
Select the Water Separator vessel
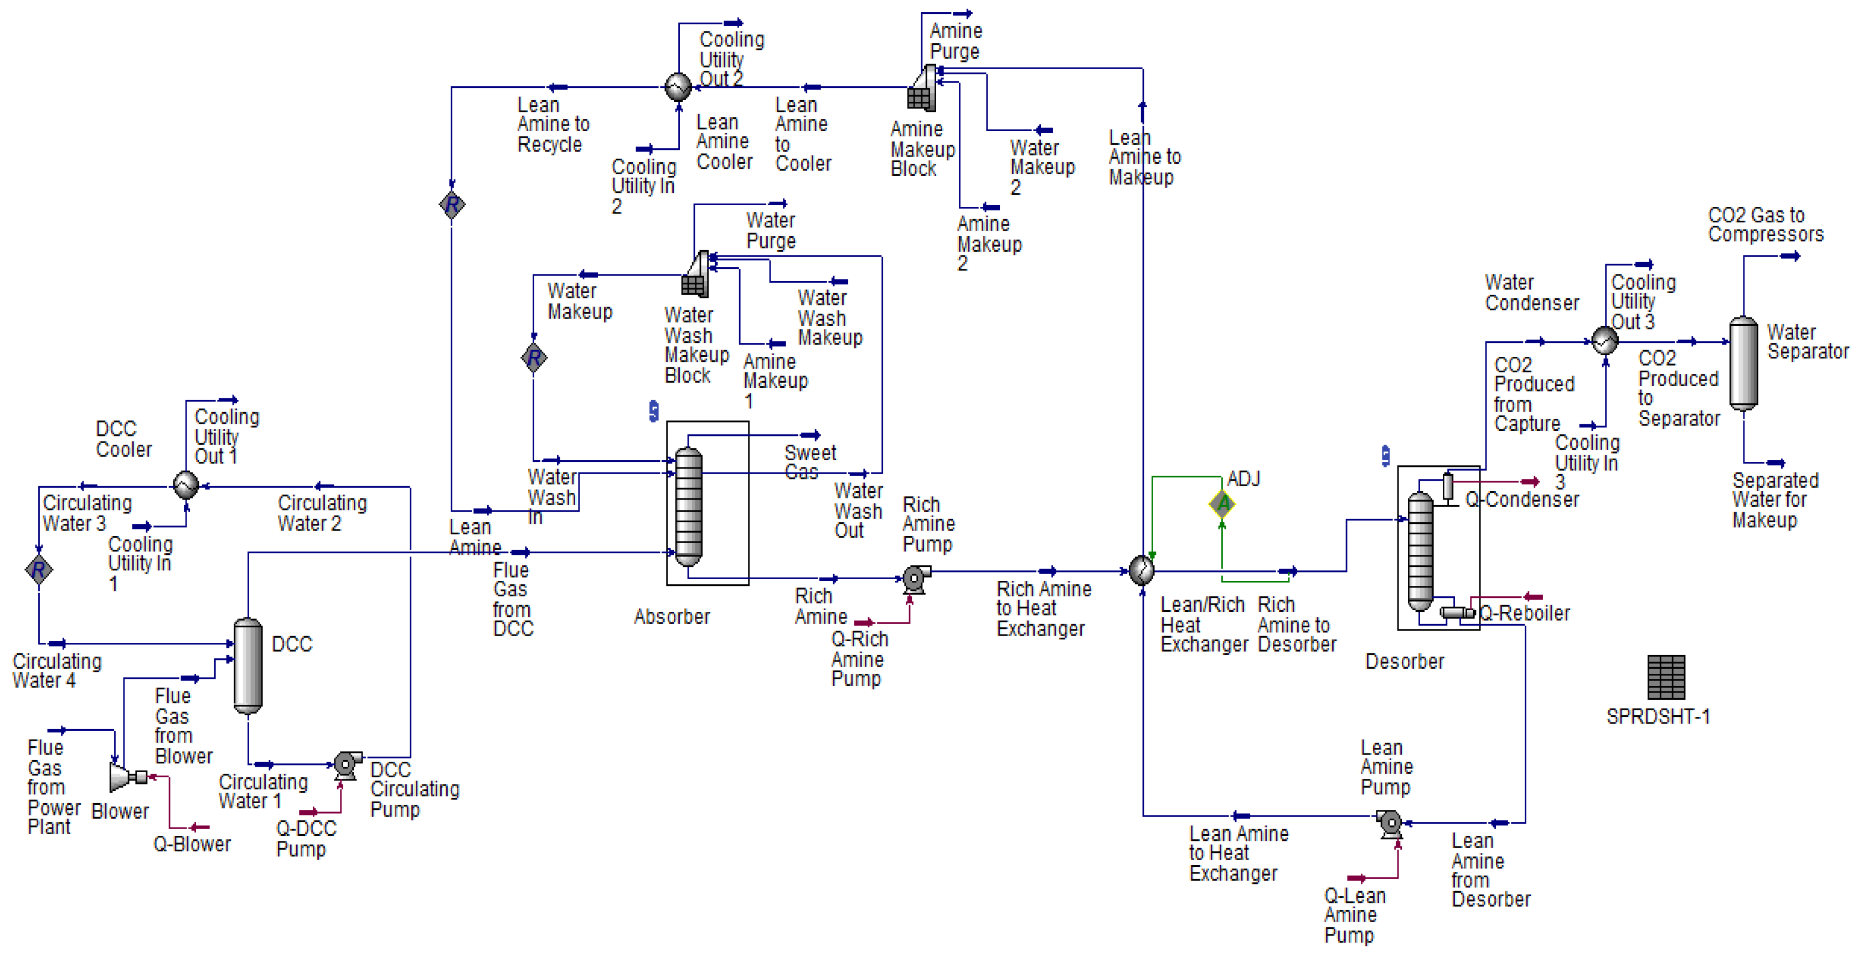pos(1743,364)
